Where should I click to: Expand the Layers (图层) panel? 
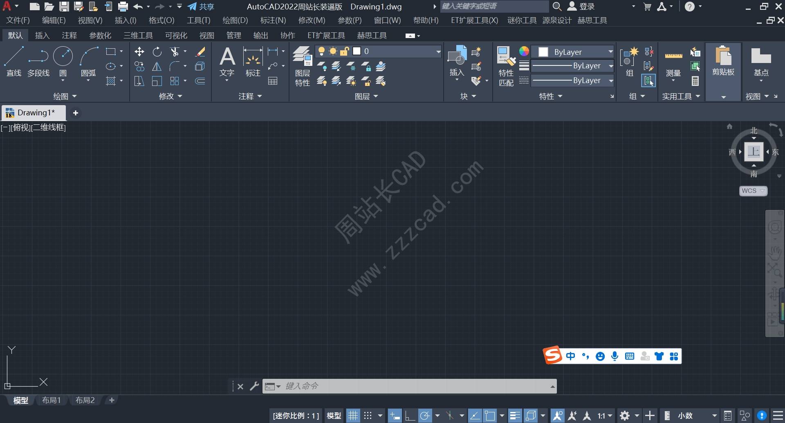pos(366,96)
